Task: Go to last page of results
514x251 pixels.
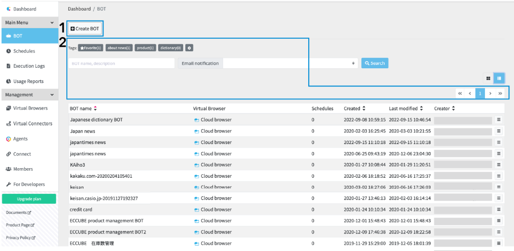Action: (500, 93)
